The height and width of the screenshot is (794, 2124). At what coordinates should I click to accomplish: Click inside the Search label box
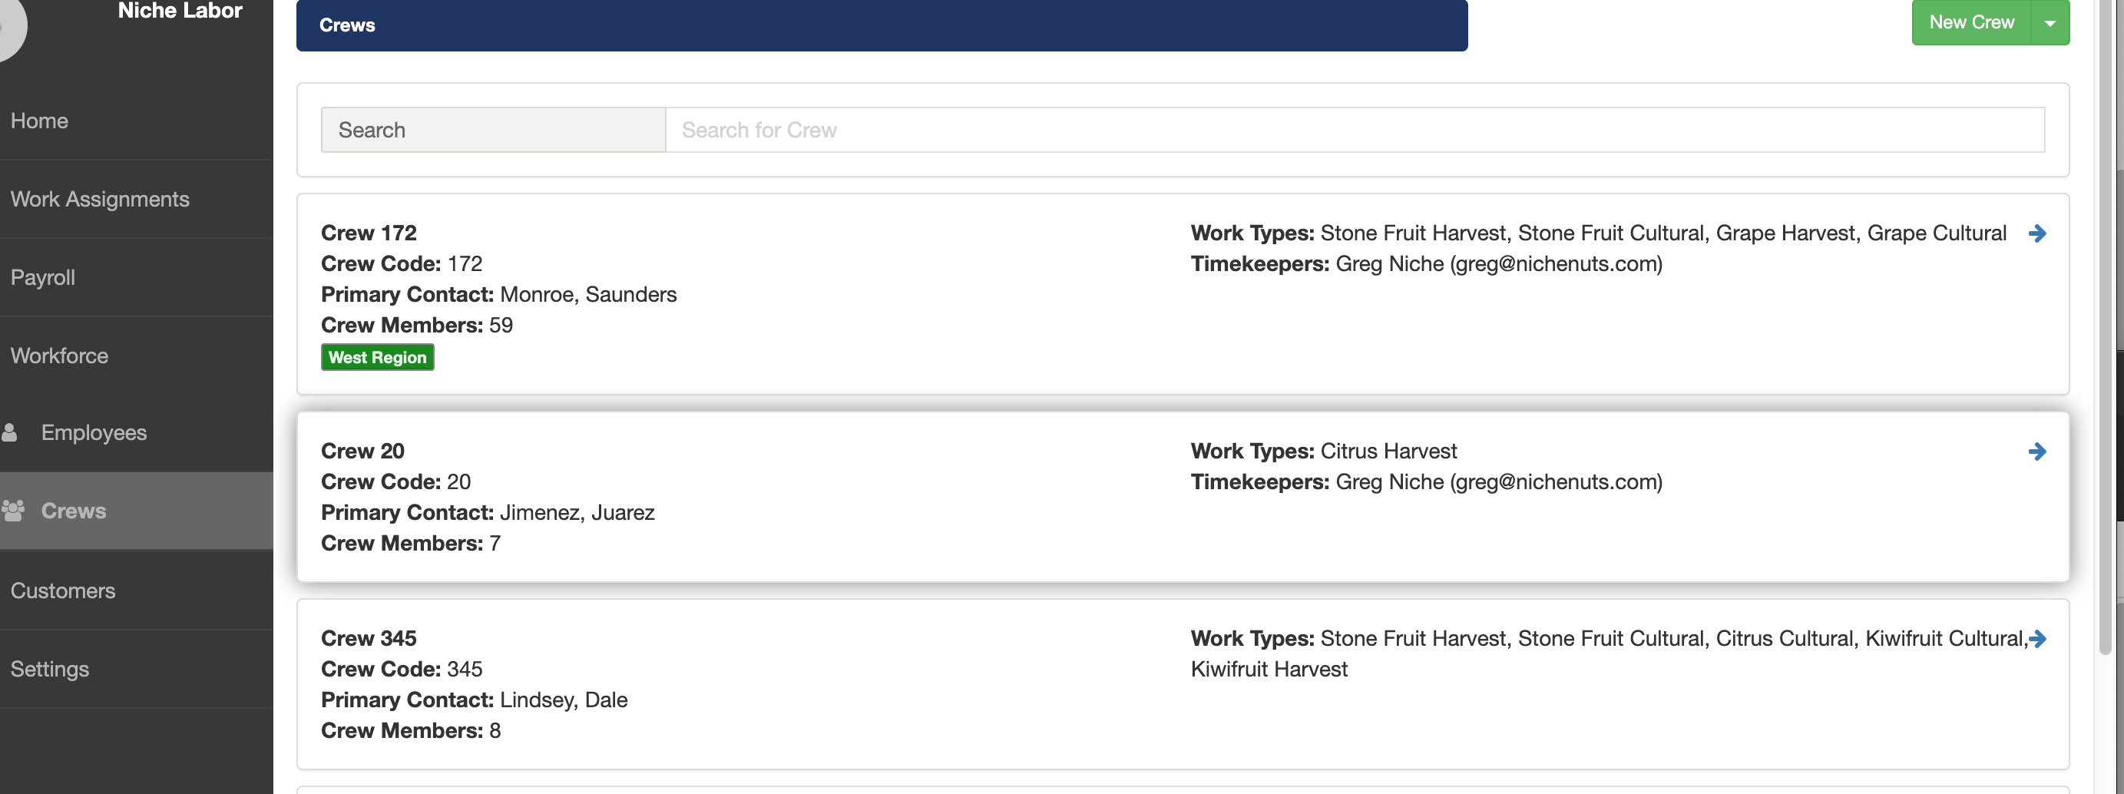[x=492, y=130]
